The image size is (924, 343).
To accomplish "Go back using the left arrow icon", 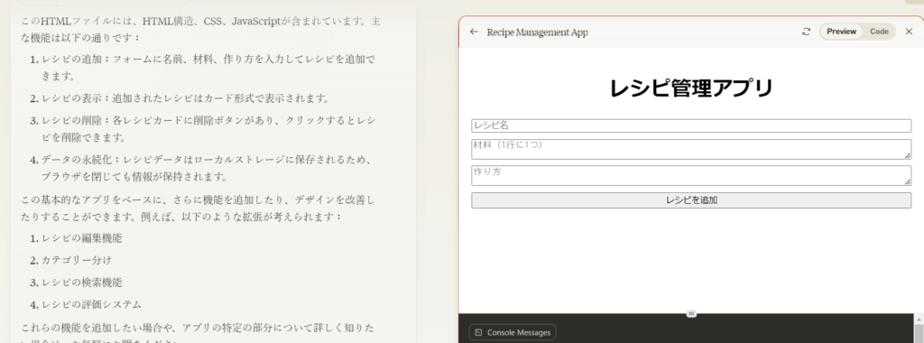I will [474, 32].
